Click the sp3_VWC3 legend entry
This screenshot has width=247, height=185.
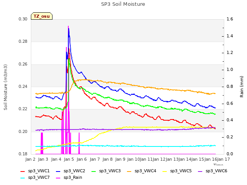pyautogui.click(x=106, y=171)
